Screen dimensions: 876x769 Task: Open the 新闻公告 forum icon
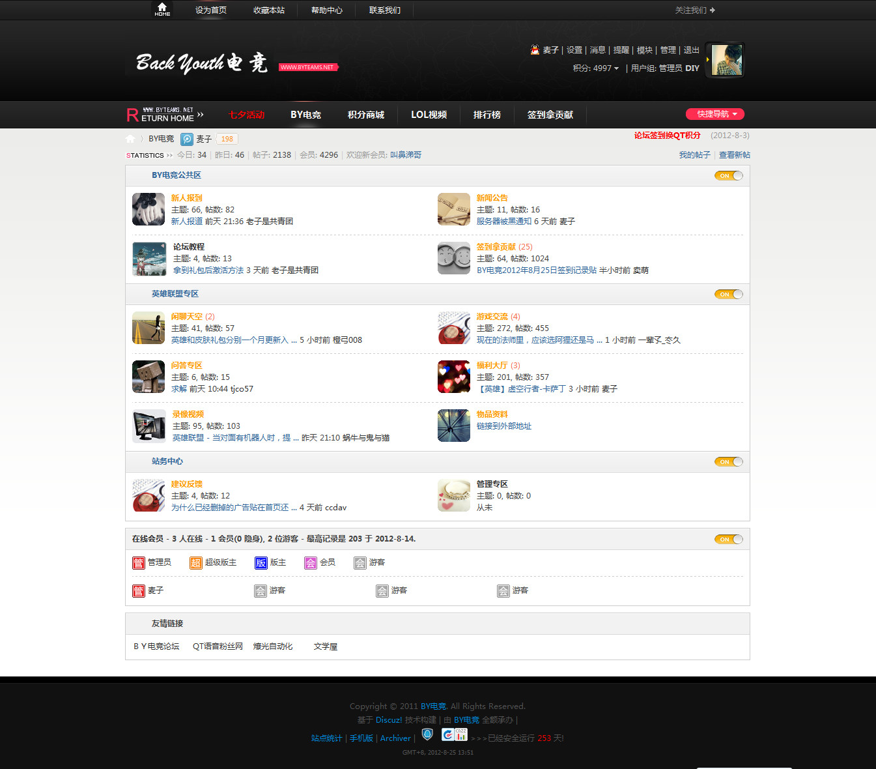click(454, 209)
